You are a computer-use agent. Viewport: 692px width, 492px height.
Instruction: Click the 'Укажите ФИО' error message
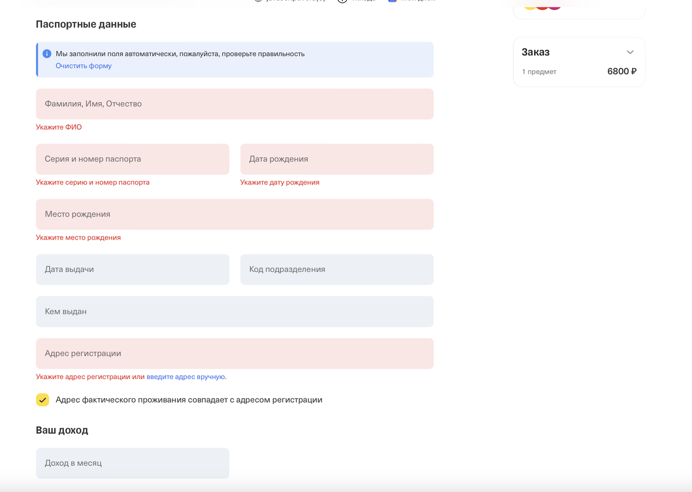coord(59,127)
